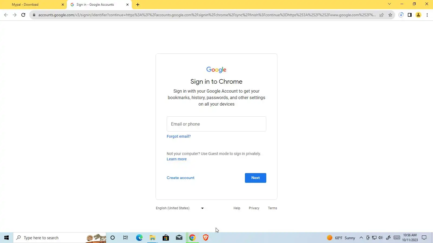The width and height of the screenshot is (433, 243).
Task: Open the Learn more link
Action: 177,159
